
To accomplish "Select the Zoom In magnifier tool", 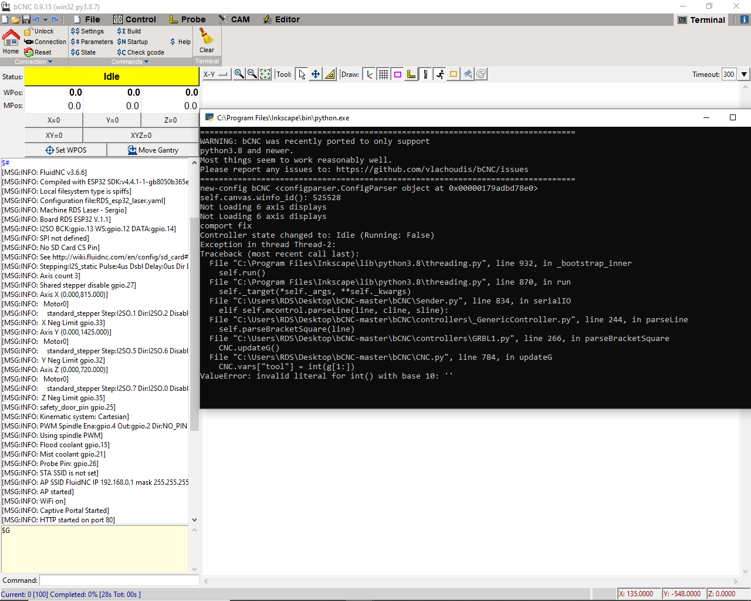I will click(239, 74).
